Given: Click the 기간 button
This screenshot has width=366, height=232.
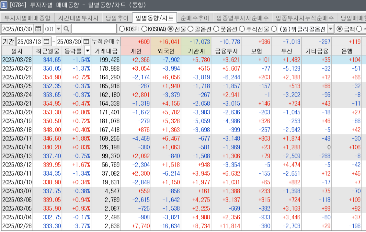Looking at the screenshot, I should tap(8, 41).
